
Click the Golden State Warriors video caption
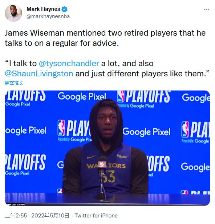16,205
